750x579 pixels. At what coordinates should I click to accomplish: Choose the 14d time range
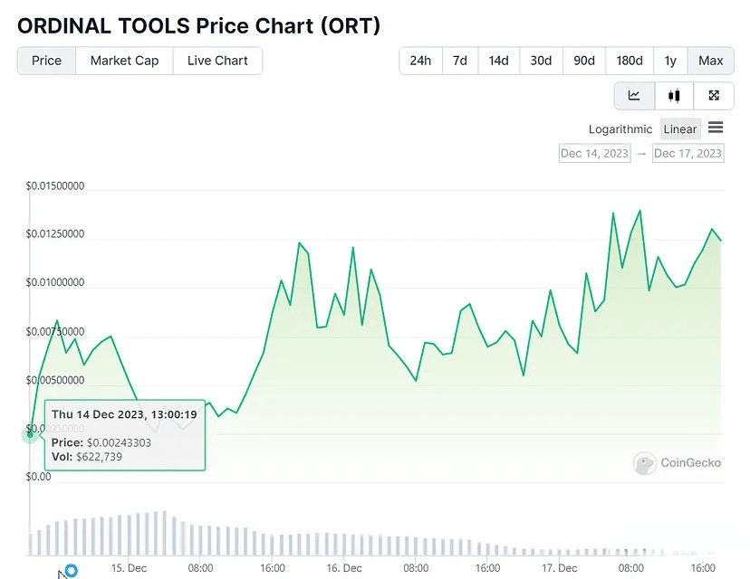[x=498, y=61]
